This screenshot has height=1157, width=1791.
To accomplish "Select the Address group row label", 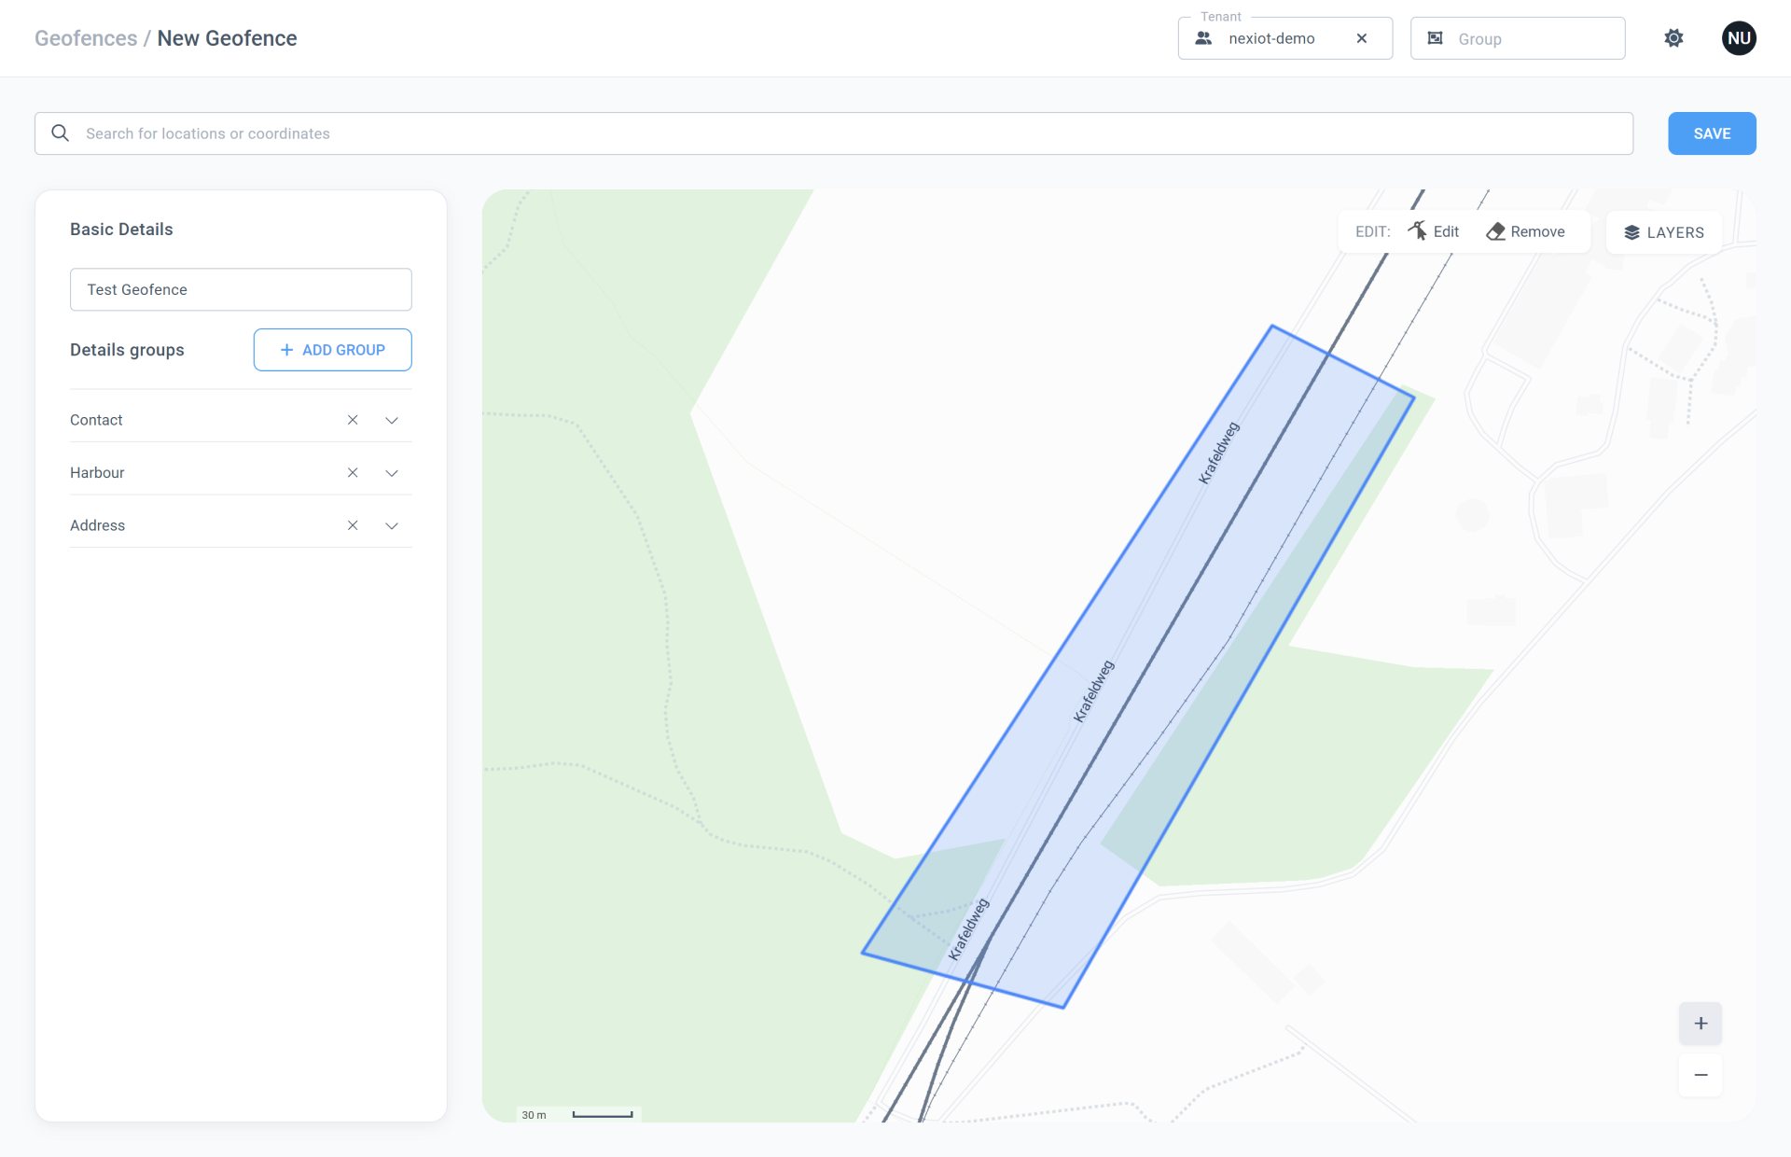I will click(x=97, y=525).
